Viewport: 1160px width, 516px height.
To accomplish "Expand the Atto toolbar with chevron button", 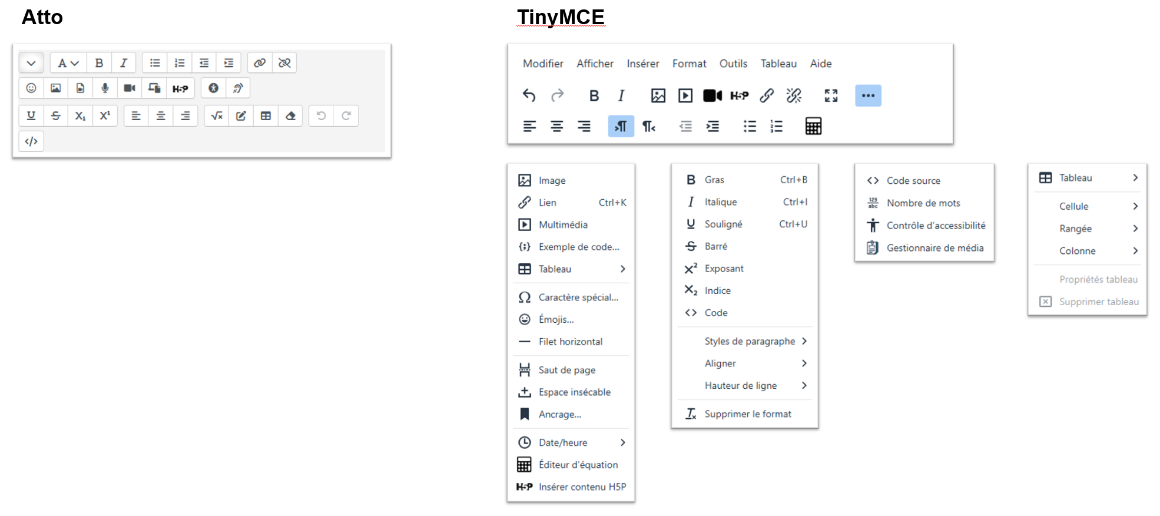I will 31,63.
